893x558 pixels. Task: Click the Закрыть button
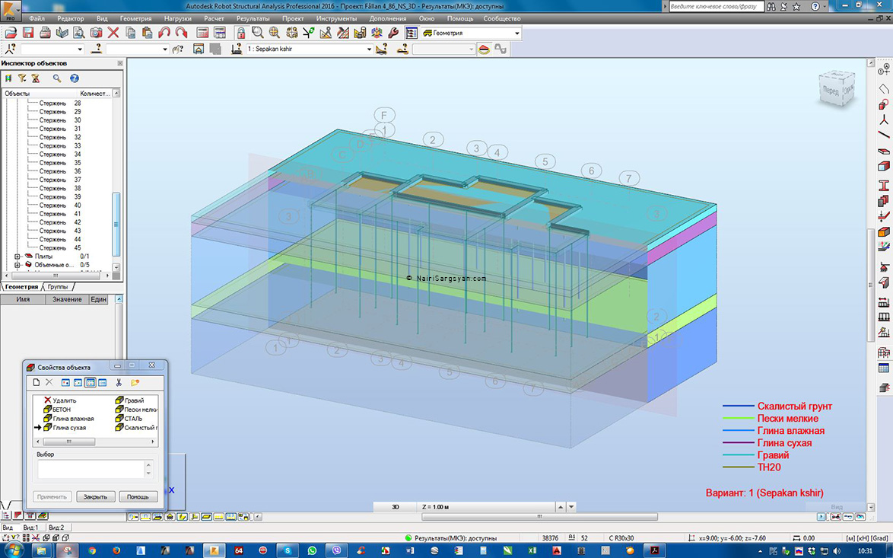point(95,496)
